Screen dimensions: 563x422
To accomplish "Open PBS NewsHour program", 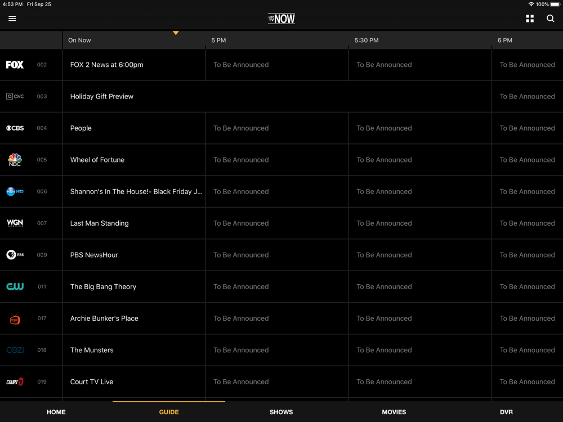I will click(134, 255).
